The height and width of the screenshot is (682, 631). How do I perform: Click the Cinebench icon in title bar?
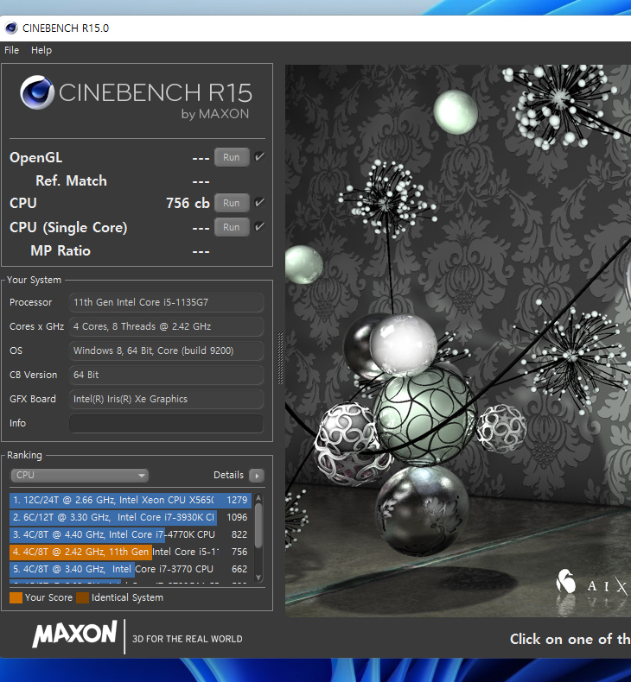pos(11,28)
